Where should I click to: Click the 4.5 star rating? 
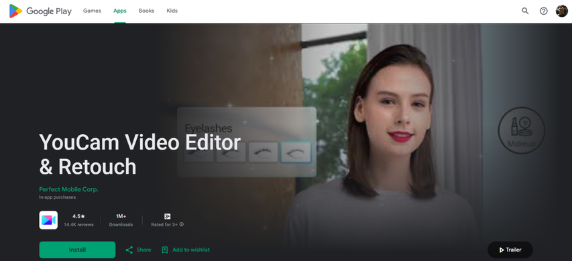tap(79, 217)
